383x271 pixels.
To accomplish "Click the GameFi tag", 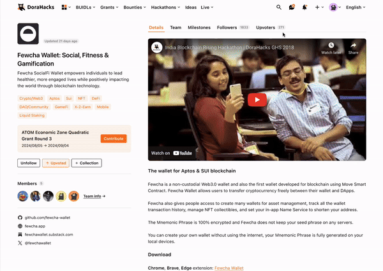I will point(61,107).
